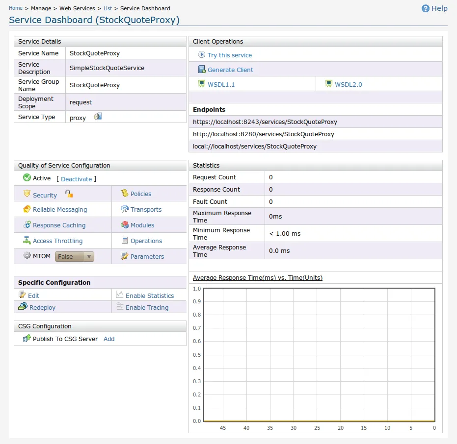Click the Access Throttling icon

tap(27, 241)
